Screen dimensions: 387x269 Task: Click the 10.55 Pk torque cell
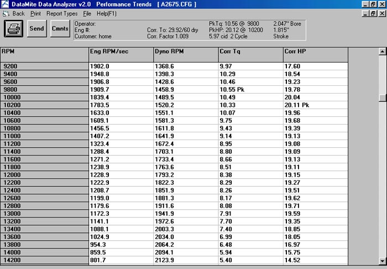click(251, 90)
